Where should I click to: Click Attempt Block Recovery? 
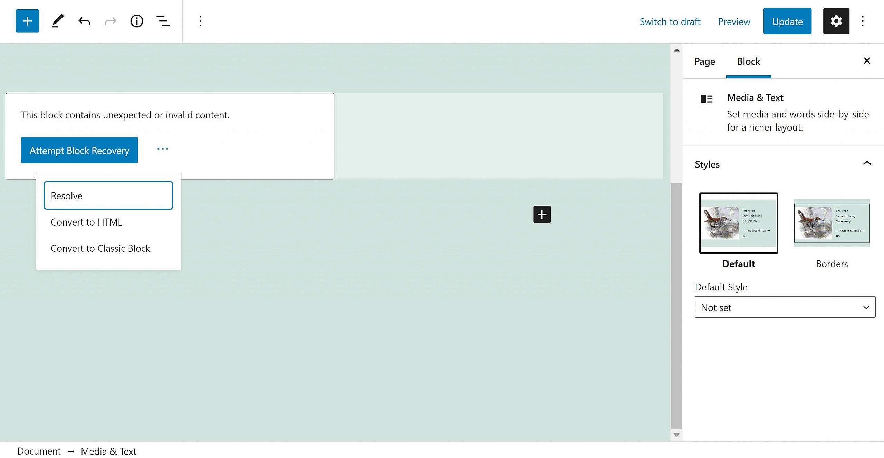pyautogui.click(x=79, y=150)
